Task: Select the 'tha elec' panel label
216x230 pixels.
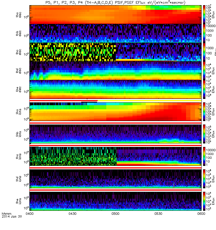Action: coord(18,15)
